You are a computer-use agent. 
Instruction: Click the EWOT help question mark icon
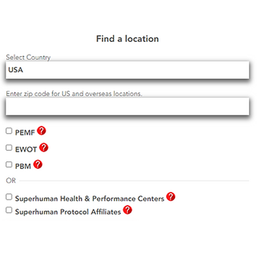44,148
